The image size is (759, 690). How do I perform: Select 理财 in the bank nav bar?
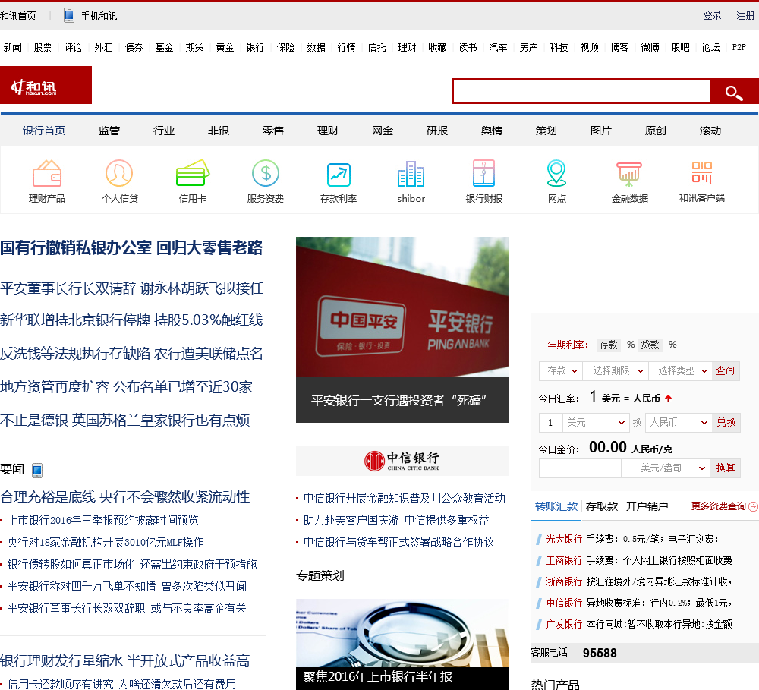[328, 131]
